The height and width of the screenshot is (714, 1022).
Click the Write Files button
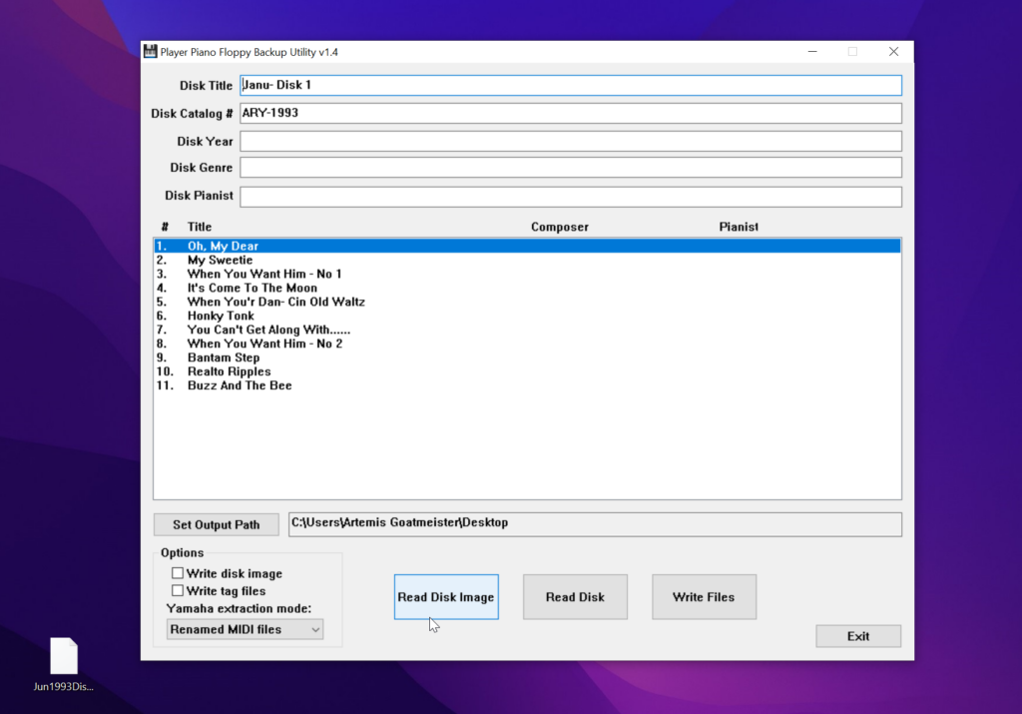pos(704,596)
